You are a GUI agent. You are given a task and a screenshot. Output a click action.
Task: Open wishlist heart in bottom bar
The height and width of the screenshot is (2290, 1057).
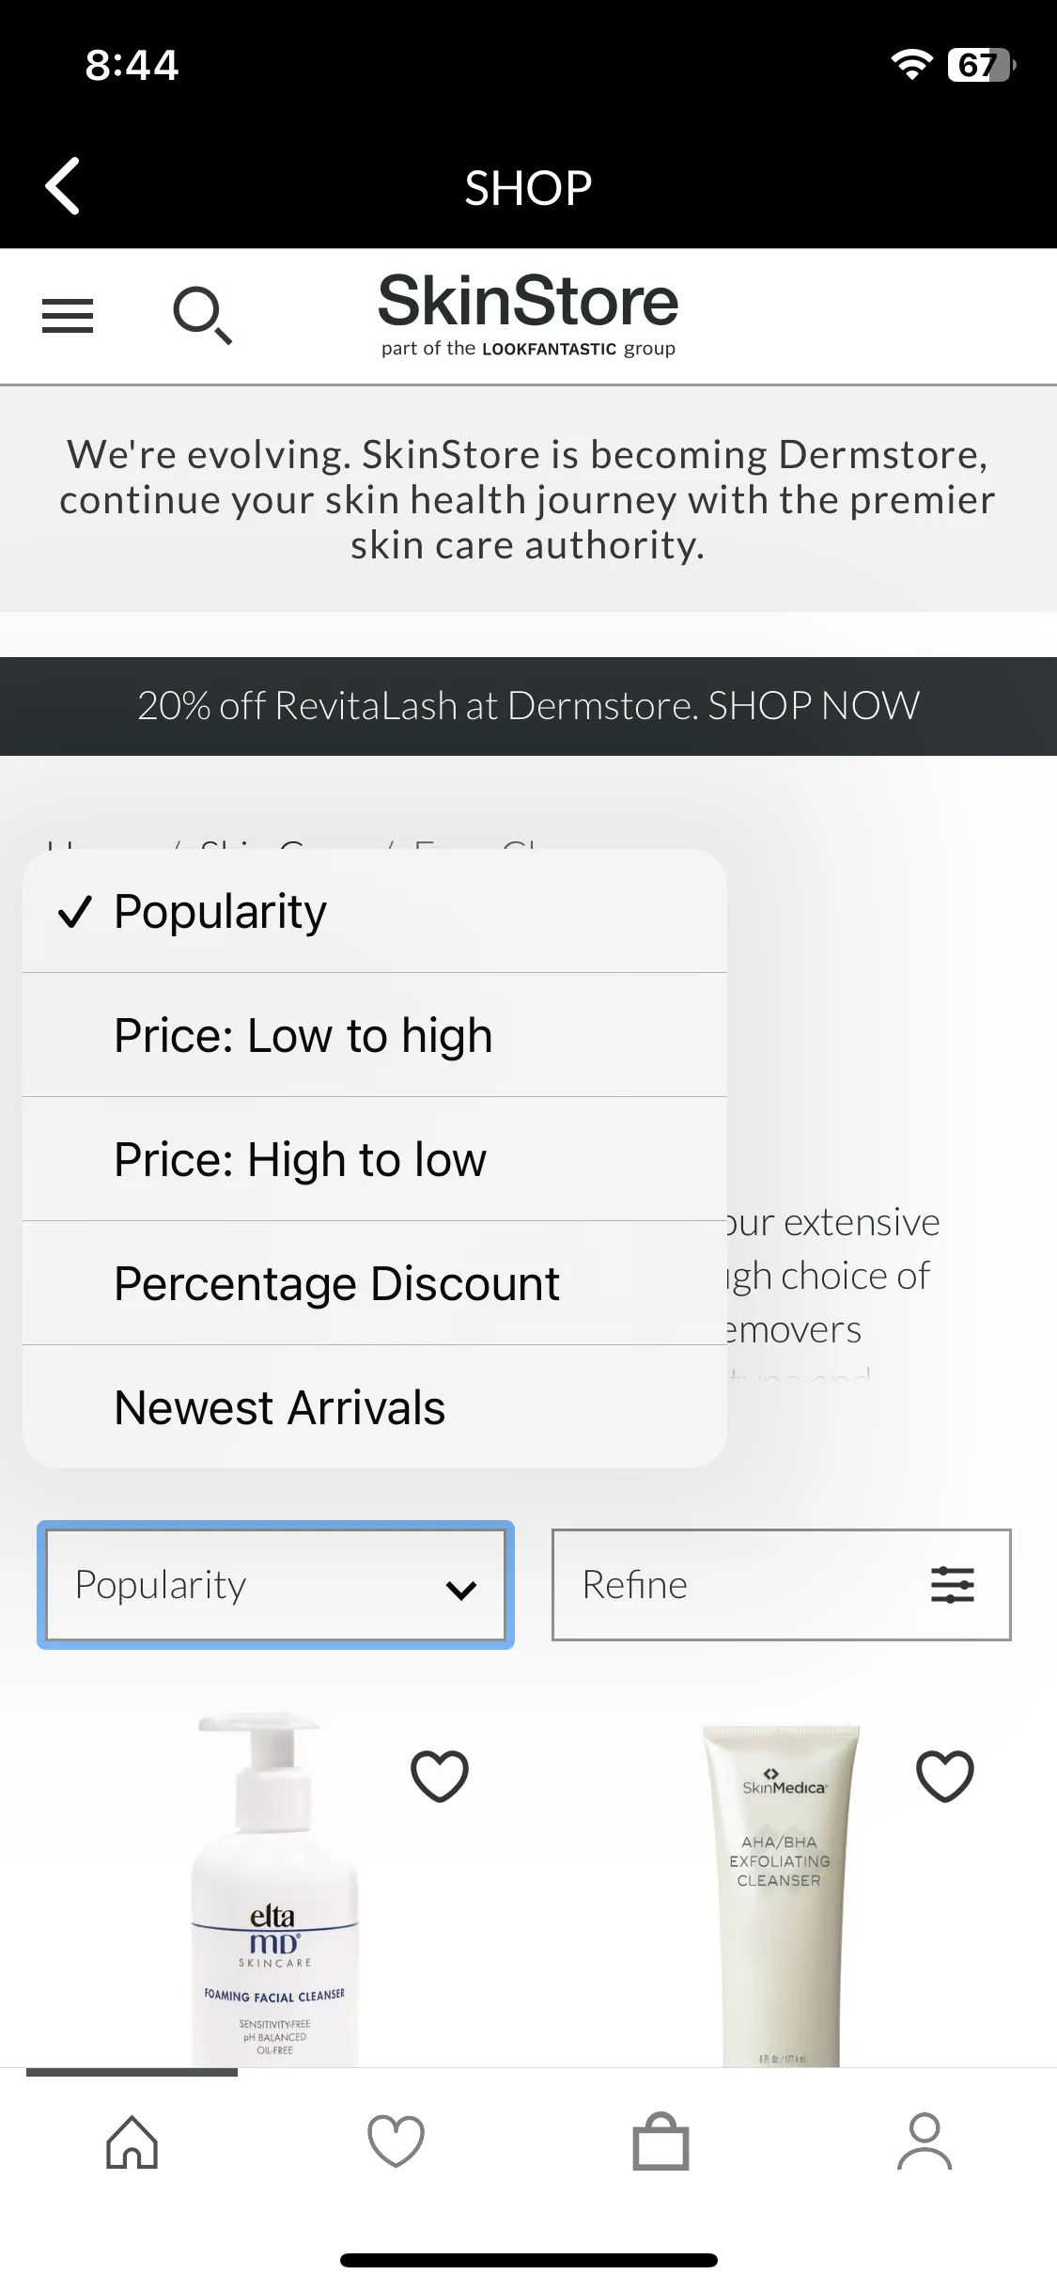pos(396,2141)
